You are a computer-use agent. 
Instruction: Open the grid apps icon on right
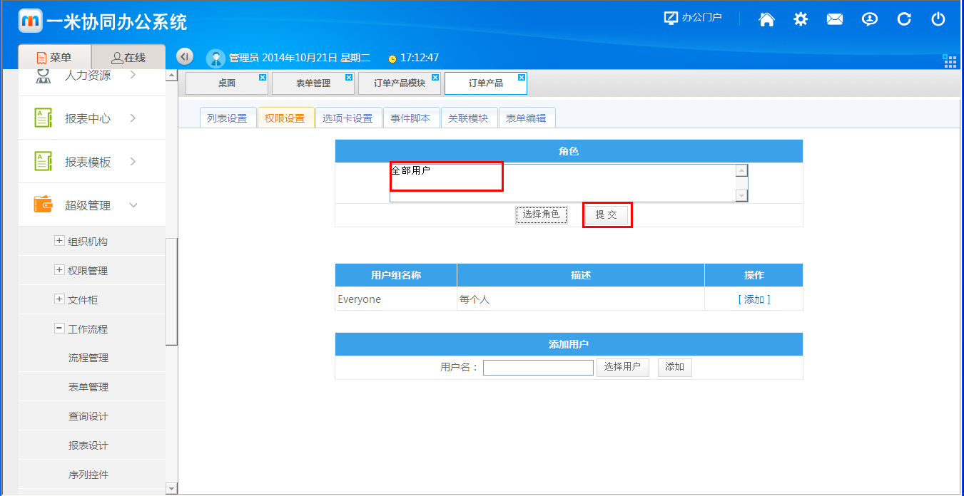tap(950, 61)
